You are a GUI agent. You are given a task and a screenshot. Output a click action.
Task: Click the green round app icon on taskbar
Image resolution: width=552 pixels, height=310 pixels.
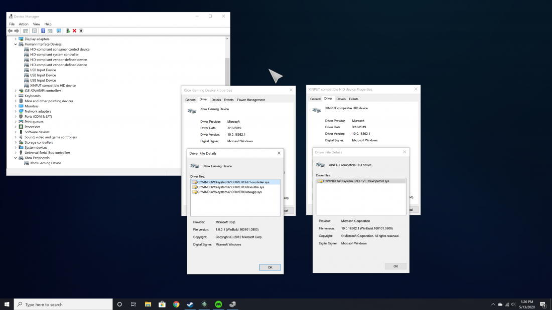(218, 304)
